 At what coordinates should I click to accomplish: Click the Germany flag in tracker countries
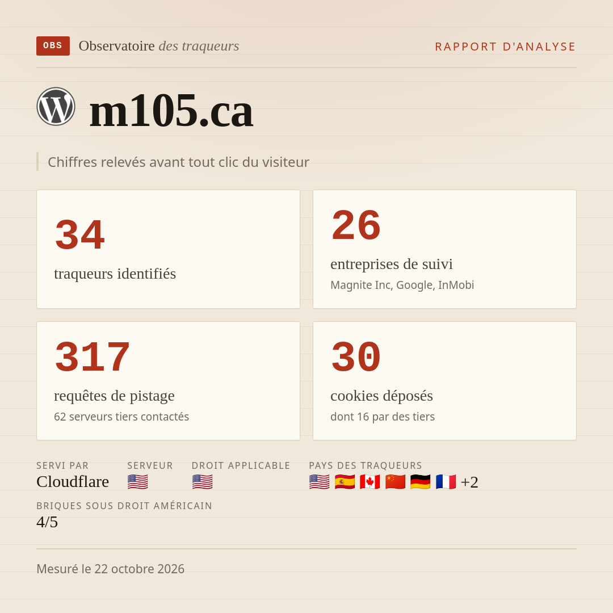[x=420, y=482]
